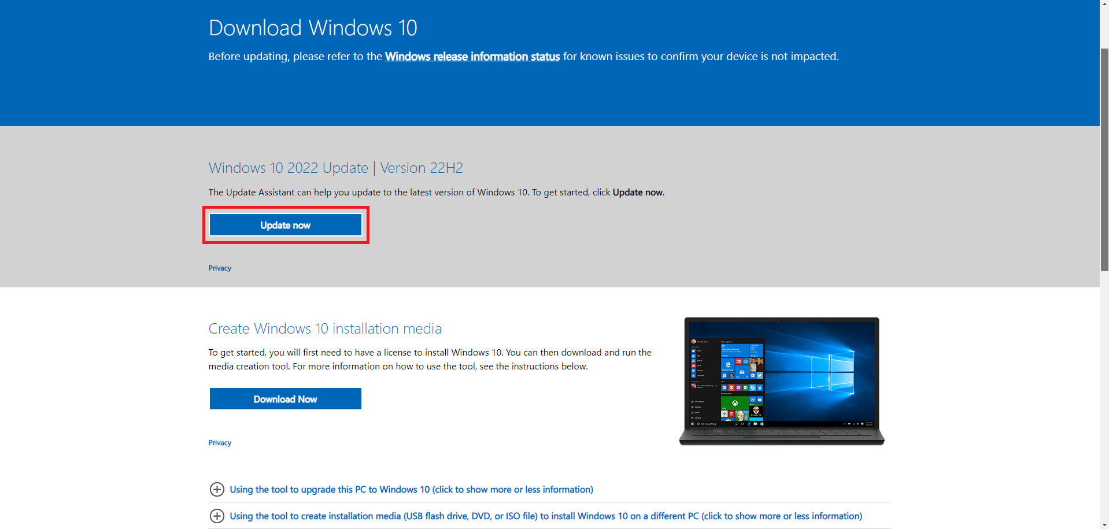Click the 'Create Windows 10 installation media' heading
This screenshot has width=1109, height=529.
click(x=325, y=329)
